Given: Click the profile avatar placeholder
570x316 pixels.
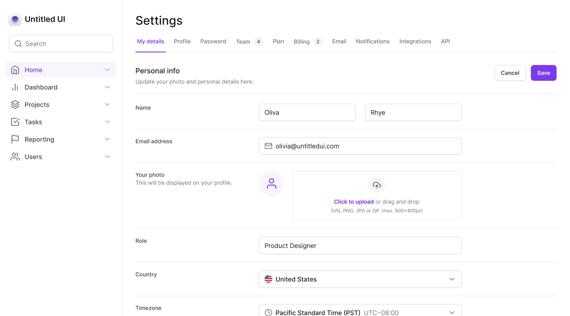Looking at the screenshot, I should [272, 184].
